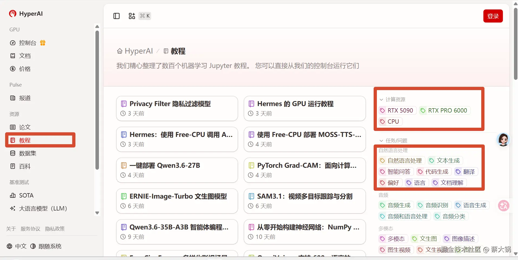The height and width of the screenshot is (260, 518).
Task: Toggle the 代码生成 filter tag
Action: (433, 172)
